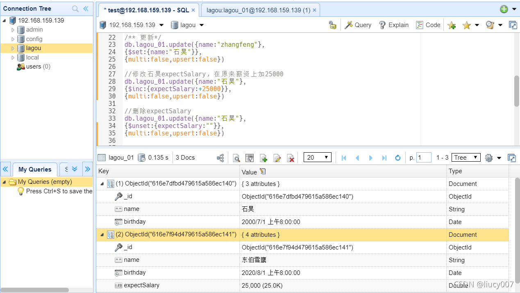Collapse document (2) ObjectId 616e7f94d479615a586ec141
The height and width of the screenshot is (293, 520).
[102, 235]
